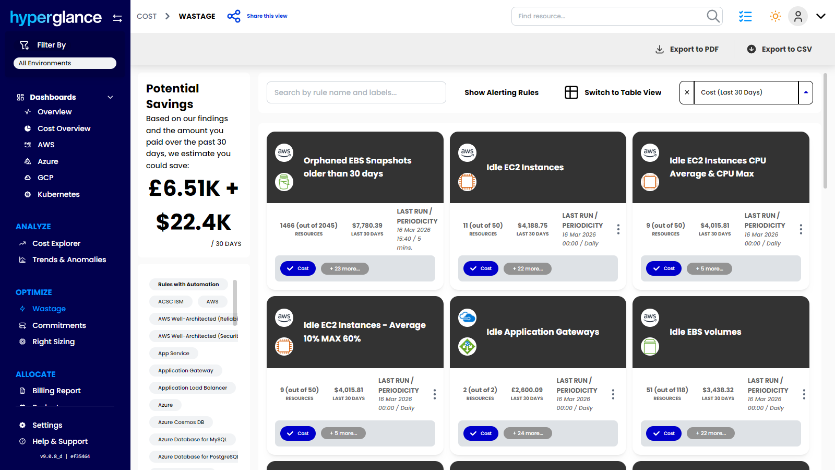
Task: Click the Azure cloud icon on Idle Application Gateways
Action: 467,317
